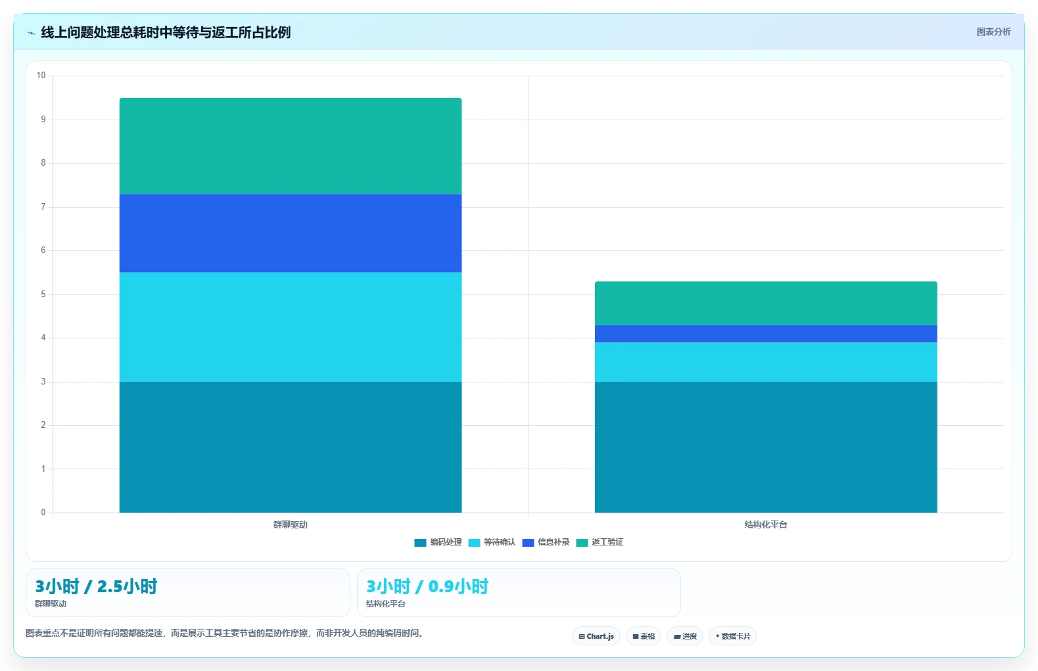Click the footnote text about 协作摩擦

(x=224, y=634)
